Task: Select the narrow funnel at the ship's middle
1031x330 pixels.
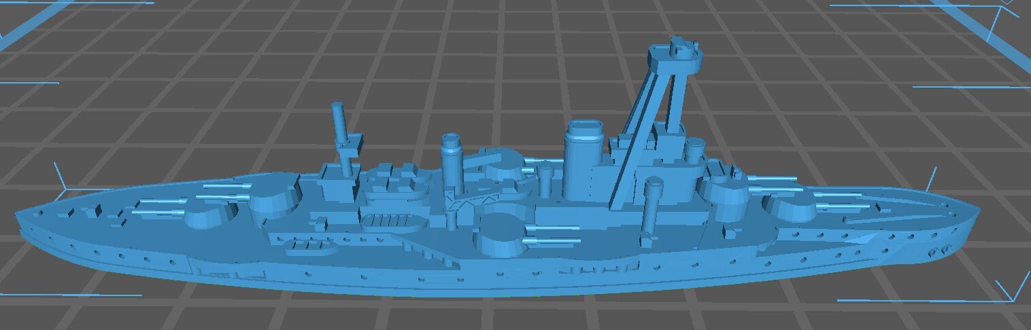Action: (x=451, y=163)
